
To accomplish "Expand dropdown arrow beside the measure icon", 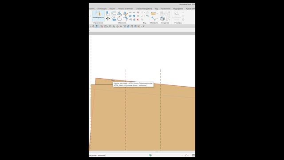I will [x=157, y=19].
